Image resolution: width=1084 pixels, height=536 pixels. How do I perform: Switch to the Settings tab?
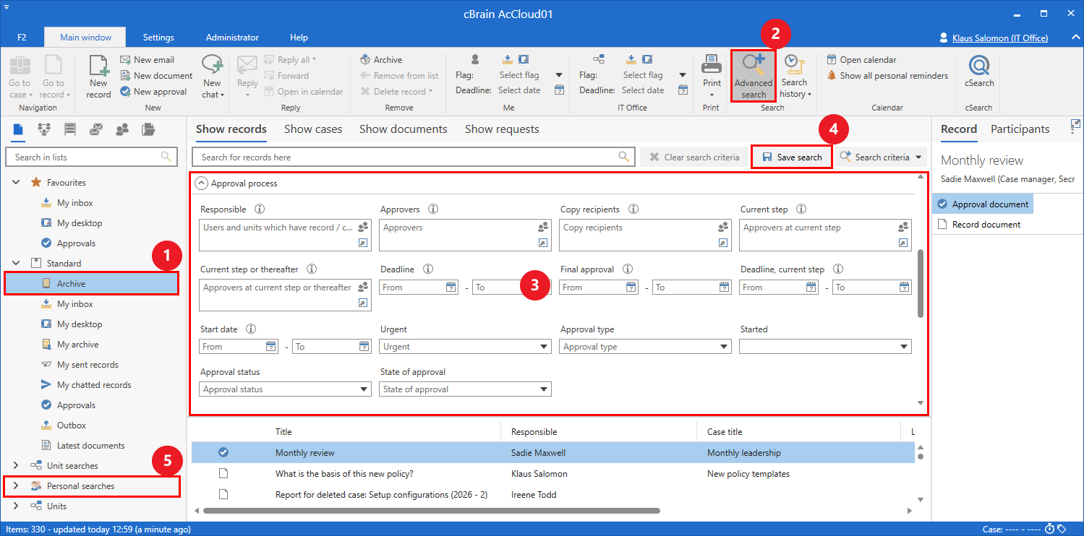[x=158, y=38]
